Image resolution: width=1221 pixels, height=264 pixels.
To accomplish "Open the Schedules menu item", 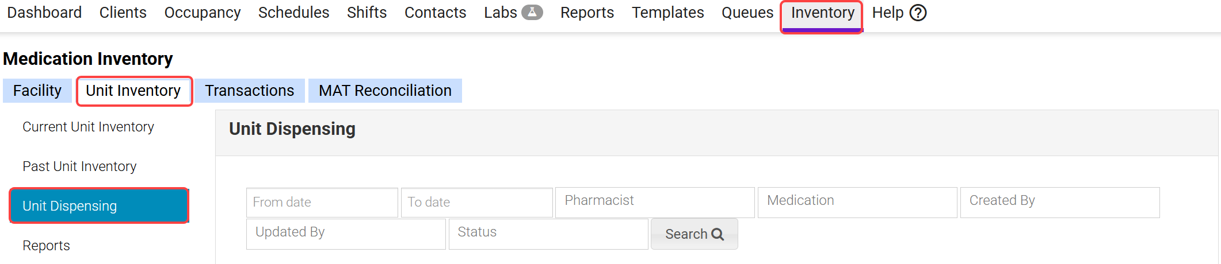I will click(x=293, y=13).
